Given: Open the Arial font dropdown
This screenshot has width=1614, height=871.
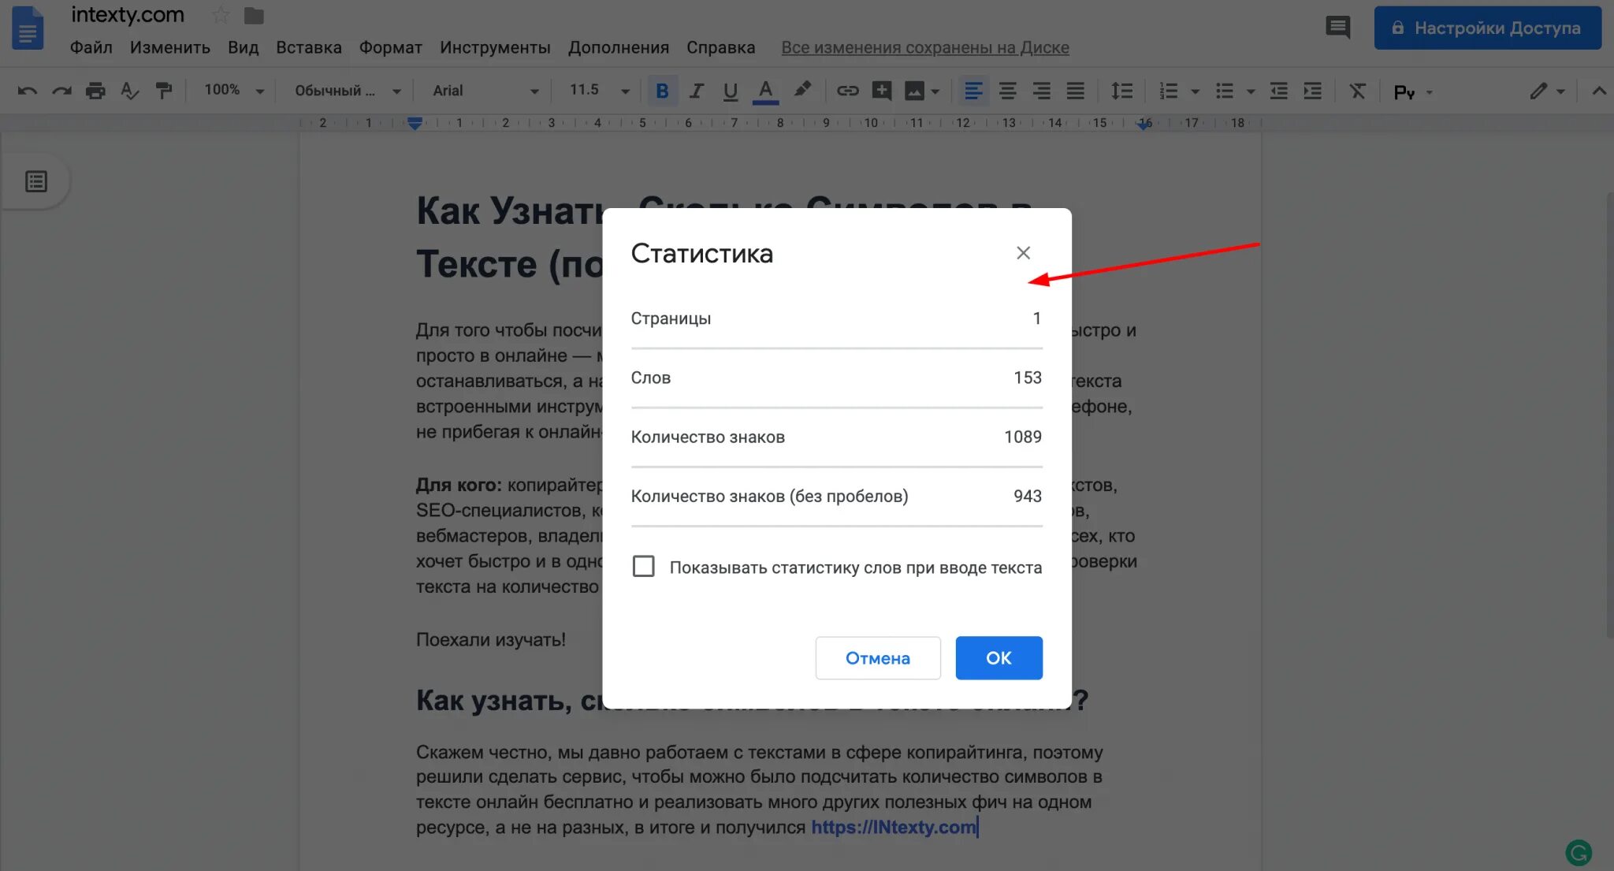Looking at the screenshot, I should coord(485,91).
